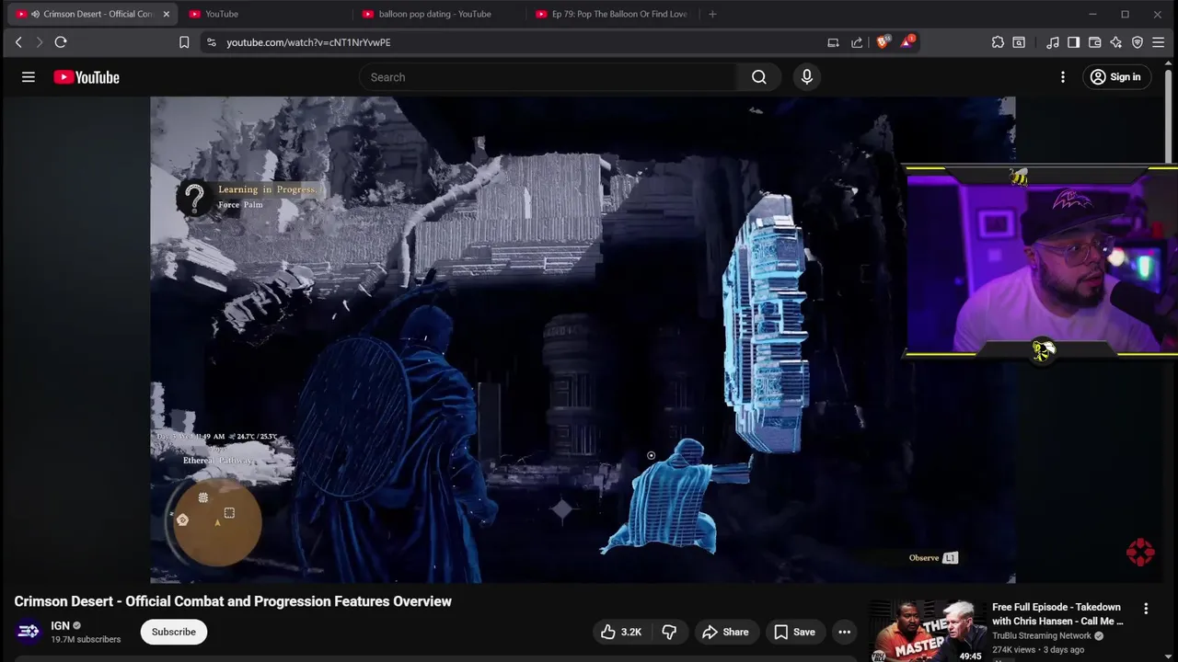The height and width of the screenshot is (662, 1178).
Task: Dislike the video with thumbs down
Action: coord(669,632)
